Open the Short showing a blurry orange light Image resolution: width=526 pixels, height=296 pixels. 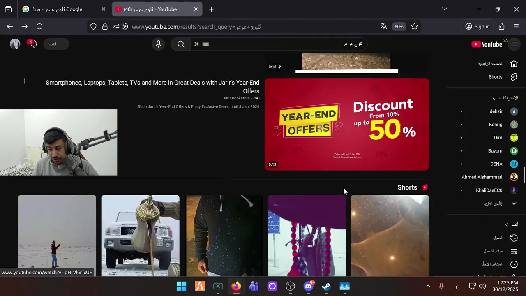[x=390, y=236]
